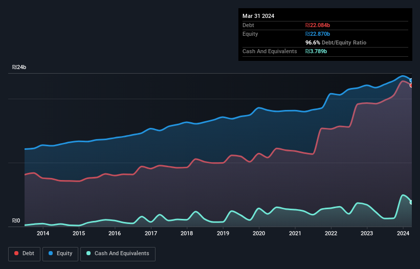Click the ₪3.789b cash value

pos(316,51)
